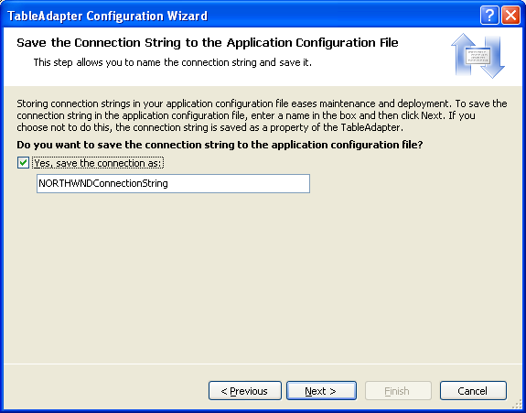Click inside the NORTHWNDConnectionString text box
The width and height of the screenshot is (526, 413).
pyautogui.click(x=173, y=183)
